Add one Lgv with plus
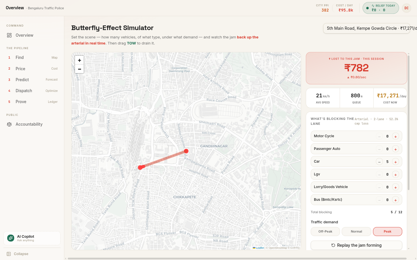The image size is (417, 260). click(396, 174)
